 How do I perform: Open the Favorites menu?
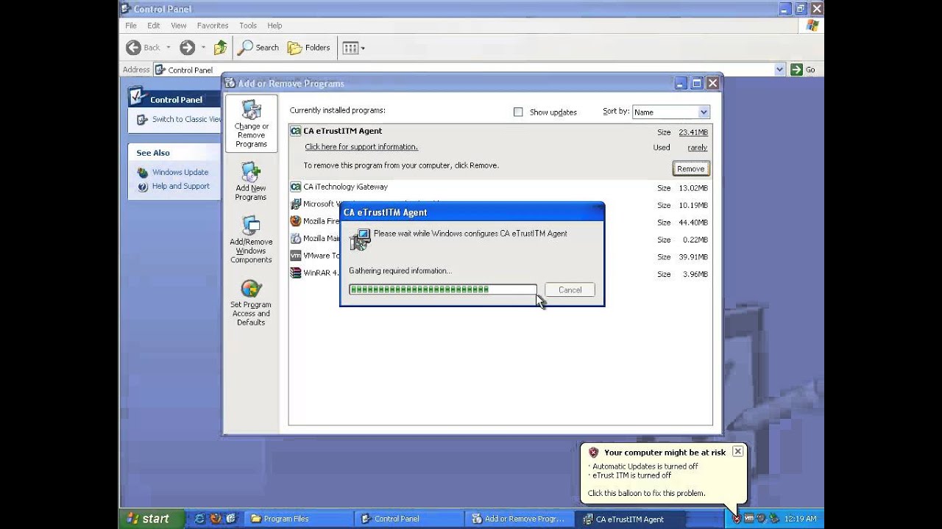[x=213, y=26]
